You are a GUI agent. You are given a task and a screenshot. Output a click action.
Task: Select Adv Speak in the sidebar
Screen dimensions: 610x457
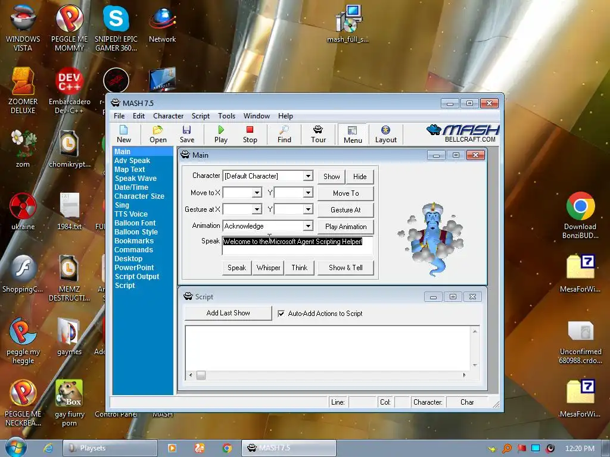click(132, 161)
